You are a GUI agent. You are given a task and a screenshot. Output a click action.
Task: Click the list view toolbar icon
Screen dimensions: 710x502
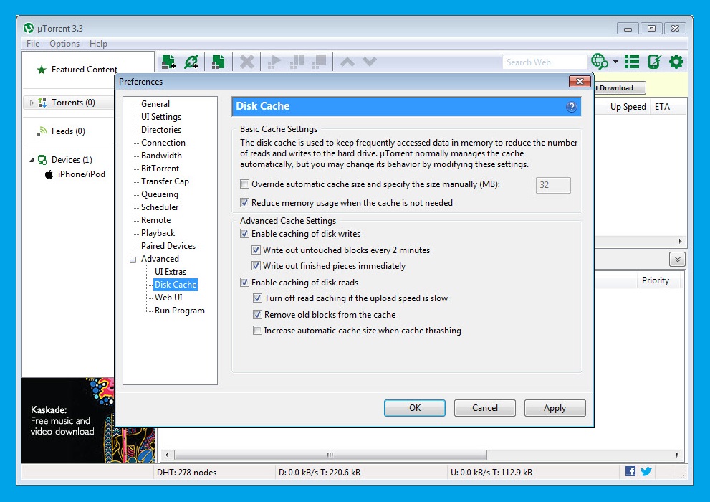632,61
